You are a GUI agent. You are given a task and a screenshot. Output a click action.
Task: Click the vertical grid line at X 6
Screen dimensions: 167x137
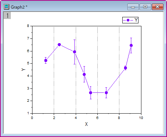(97, 69)
